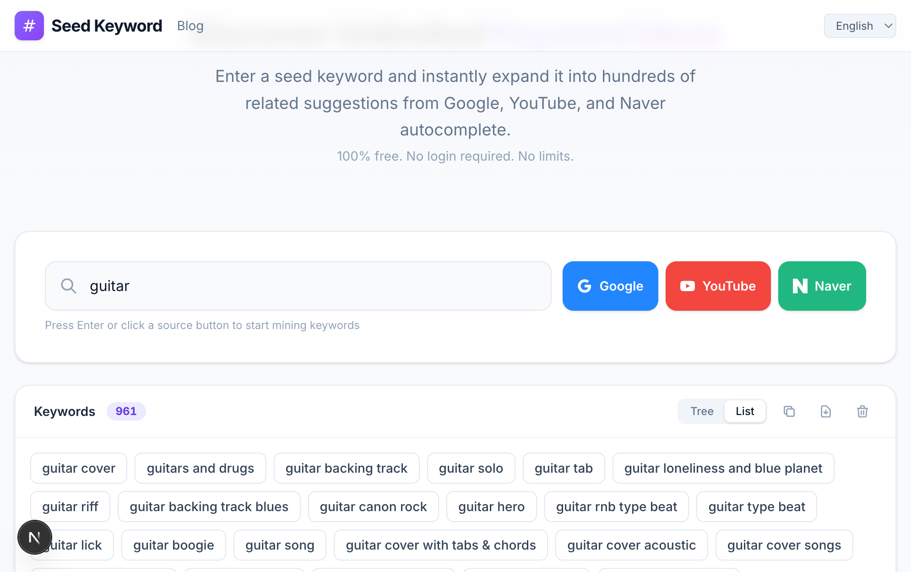
Task: Click the 961 keyword count badge
Action: tap(126, 411)
